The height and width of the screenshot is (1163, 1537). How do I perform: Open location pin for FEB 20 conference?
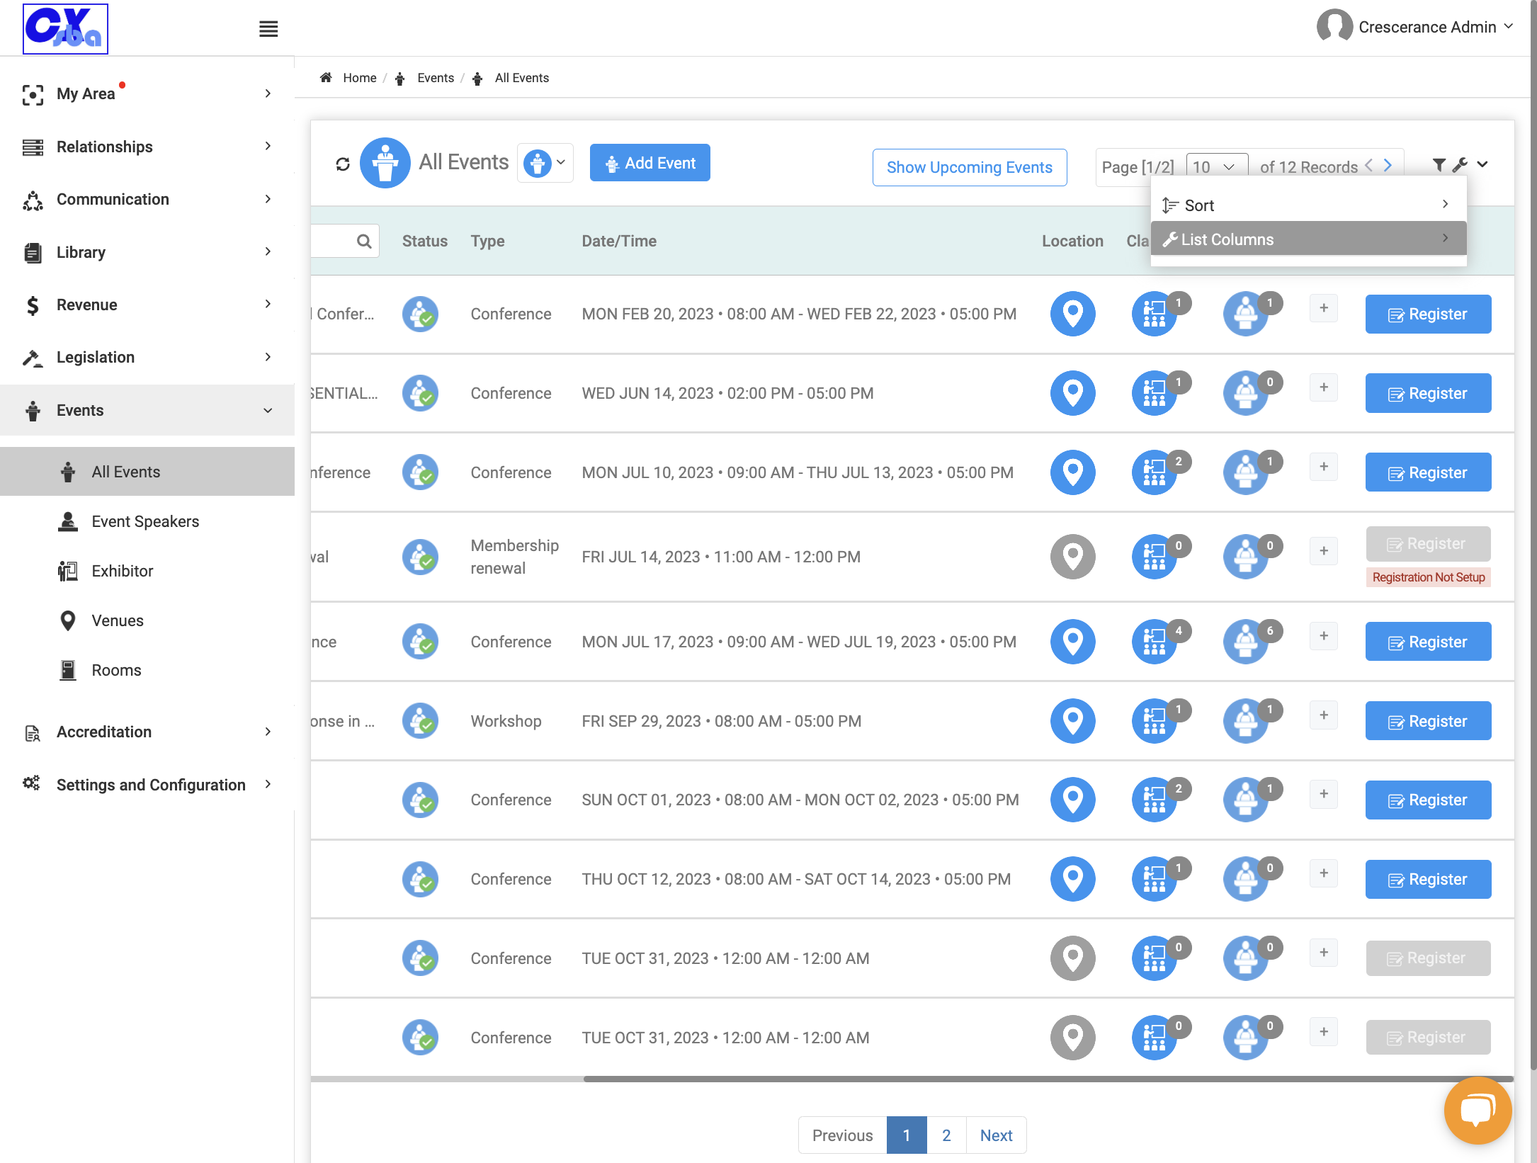pyautogui.click(x=1072, y=314)
